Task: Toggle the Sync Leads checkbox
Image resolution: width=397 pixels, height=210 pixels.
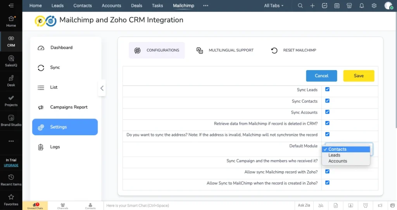Action: click(327, 90)
